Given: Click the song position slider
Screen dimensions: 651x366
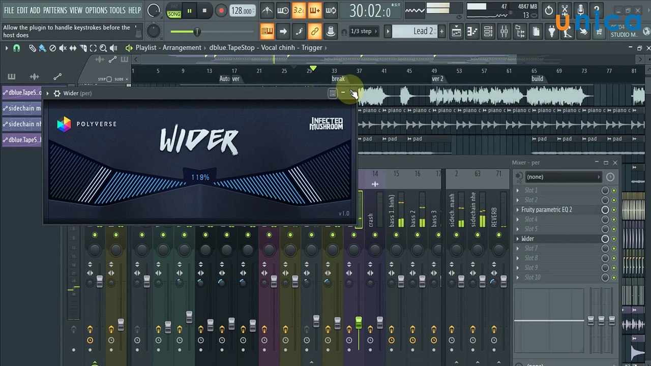Looking at the screenshot, I should coord(196,32).
